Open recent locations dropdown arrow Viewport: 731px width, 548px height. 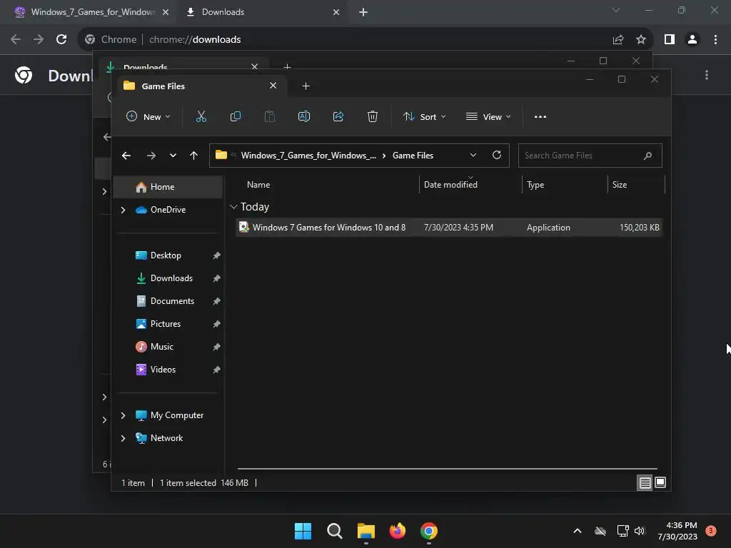click(x=173, y=156)
